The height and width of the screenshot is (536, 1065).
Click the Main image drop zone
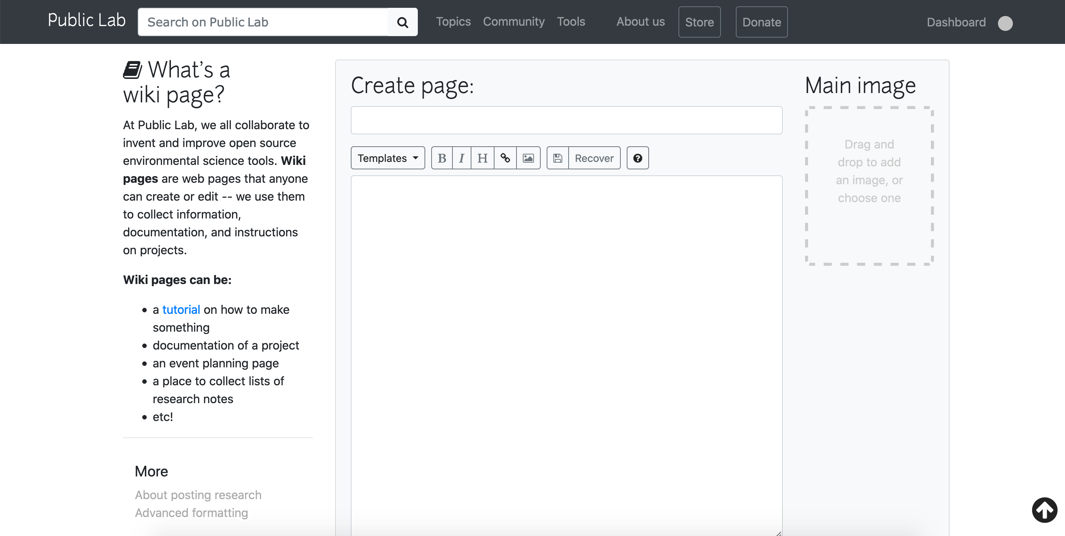click(x=869, y=186)
